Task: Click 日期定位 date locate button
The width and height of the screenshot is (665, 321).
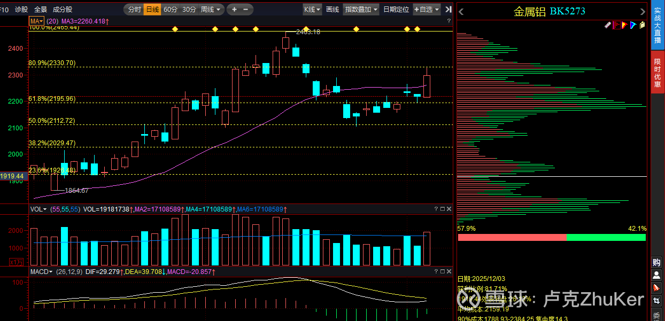Action: (396, 10)
